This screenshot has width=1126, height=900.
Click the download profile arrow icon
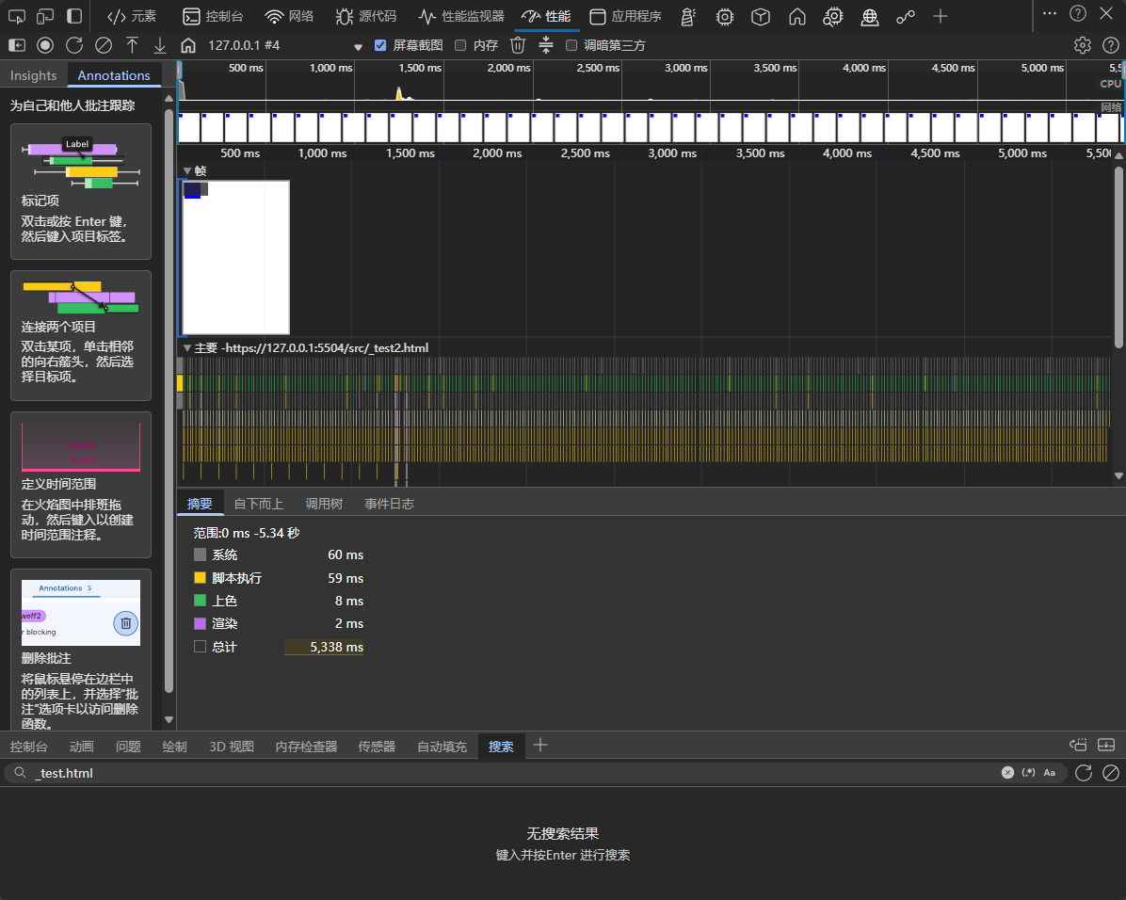click(x=160, y=45)
